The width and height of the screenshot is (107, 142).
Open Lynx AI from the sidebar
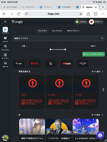coord(5,39)
